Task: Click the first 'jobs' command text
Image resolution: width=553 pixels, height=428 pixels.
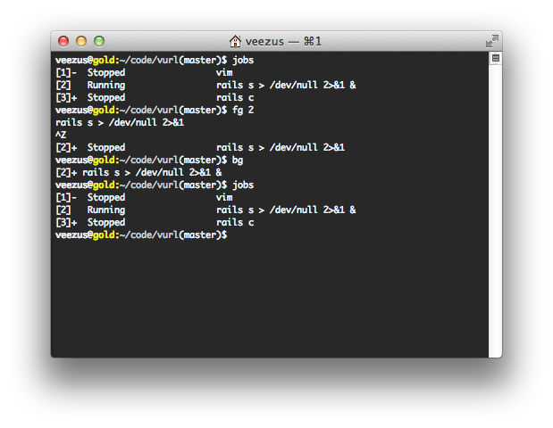Action: (243, 61)
